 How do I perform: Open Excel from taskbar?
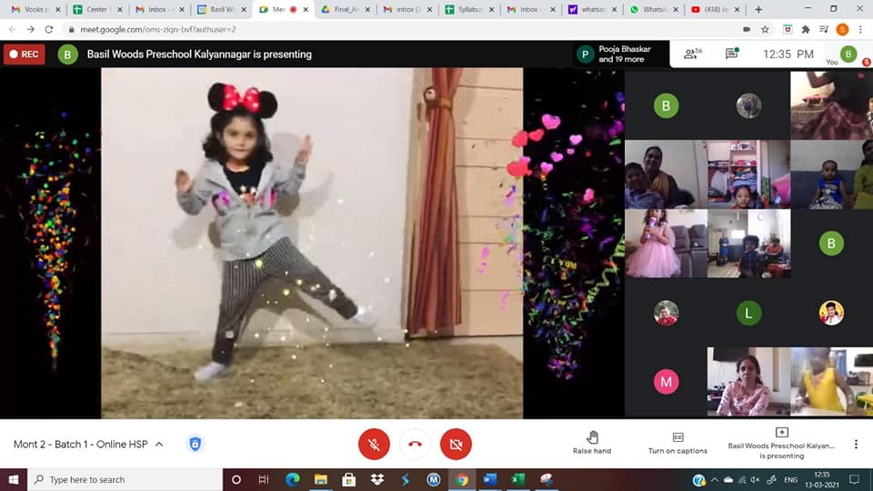517,479
